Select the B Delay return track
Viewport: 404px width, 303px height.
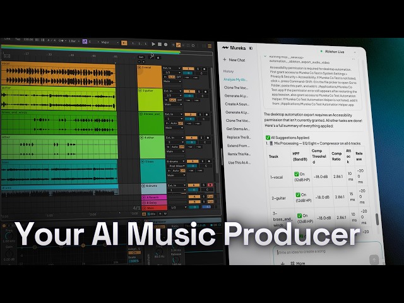click(154, 203)
